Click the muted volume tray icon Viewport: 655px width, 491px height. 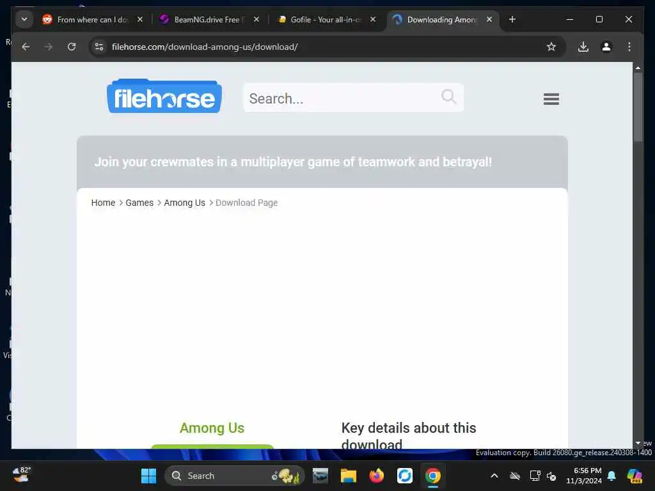(x=551, y=476)
